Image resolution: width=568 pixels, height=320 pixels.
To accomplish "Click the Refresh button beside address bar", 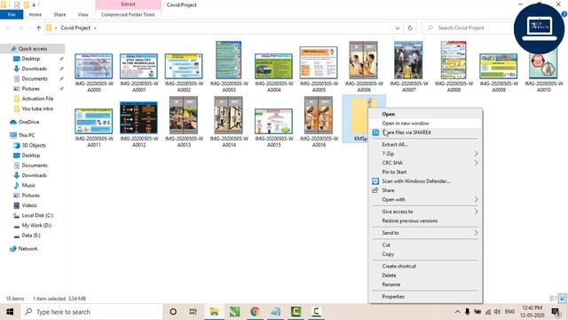I will [x=410, y=28].
